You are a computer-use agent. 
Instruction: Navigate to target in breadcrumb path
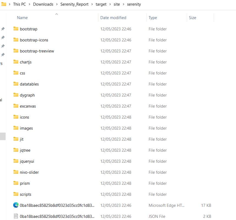101,4
